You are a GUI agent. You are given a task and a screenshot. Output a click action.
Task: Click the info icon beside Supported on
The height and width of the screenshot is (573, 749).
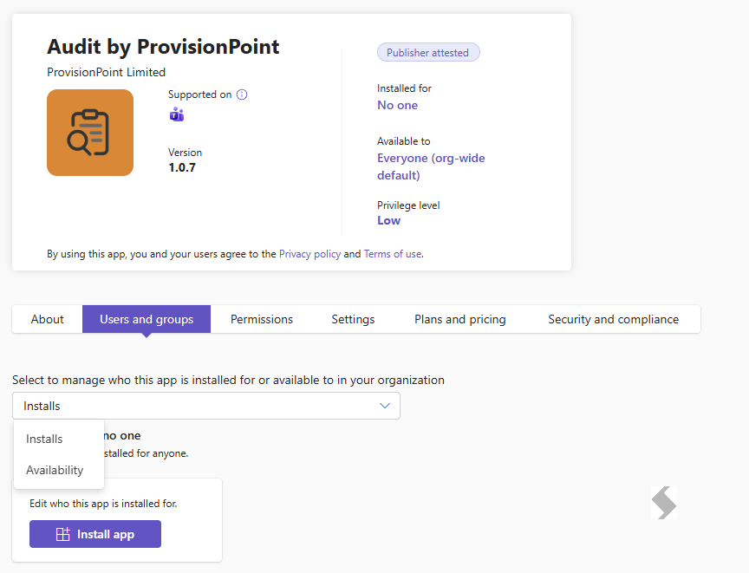[x=242, y=94]
